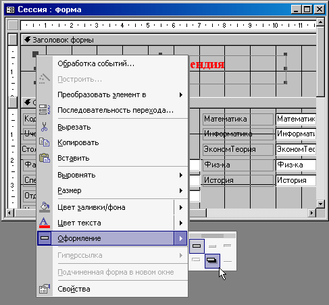Viewport: 329px width, 305px height.
Task: Click the horizontal scrollbar right arrow
Action: click(x=311, y=213)
